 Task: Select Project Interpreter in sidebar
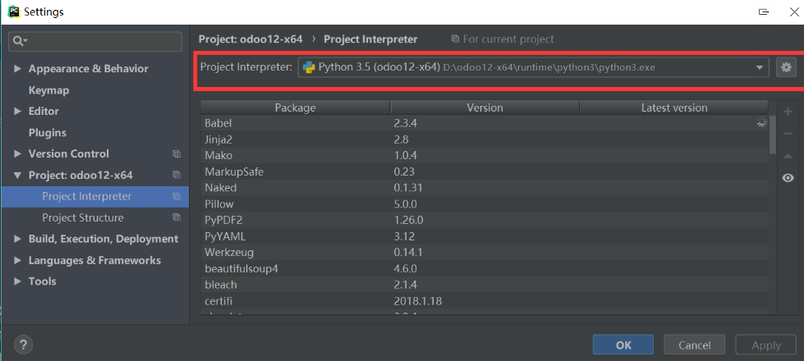click(95, 197)
